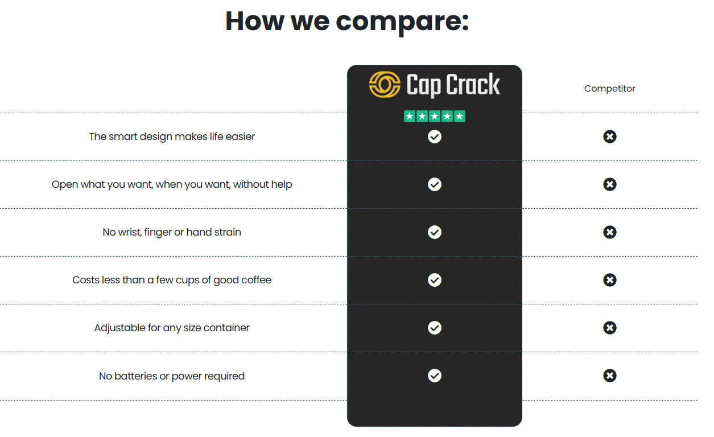Click competitor X for hand strain row
This screenshot has width=714, height=437.
(610, 232)
